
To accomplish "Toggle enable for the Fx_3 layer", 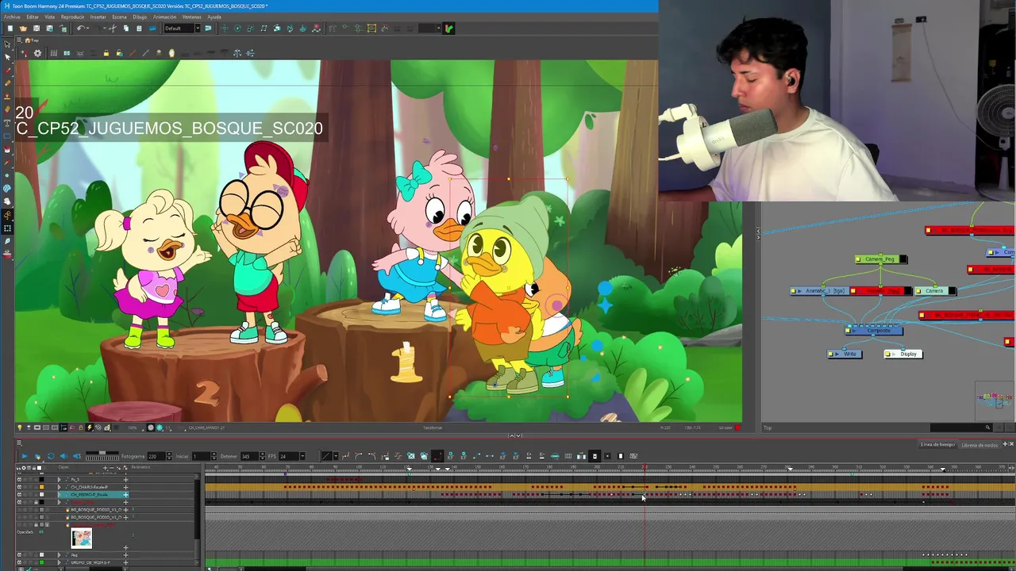I will [19, 479].
